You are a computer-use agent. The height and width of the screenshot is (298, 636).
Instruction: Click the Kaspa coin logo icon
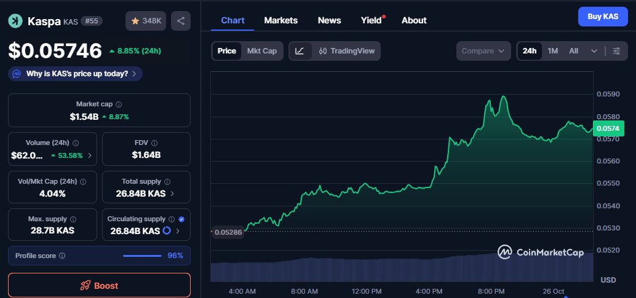click(x=15, y=21)
